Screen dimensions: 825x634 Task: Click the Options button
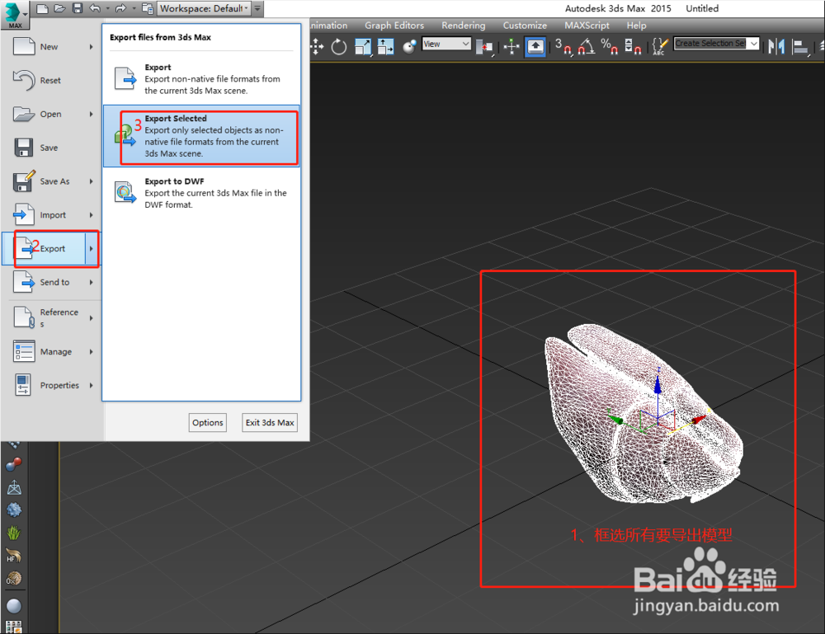coord(208,423)
